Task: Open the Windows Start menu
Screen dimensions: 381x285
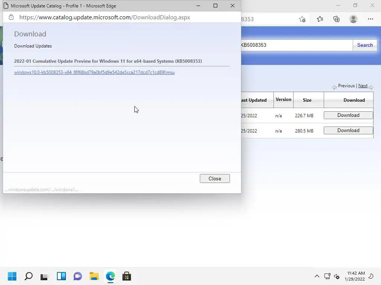Action: click(12, 276)
